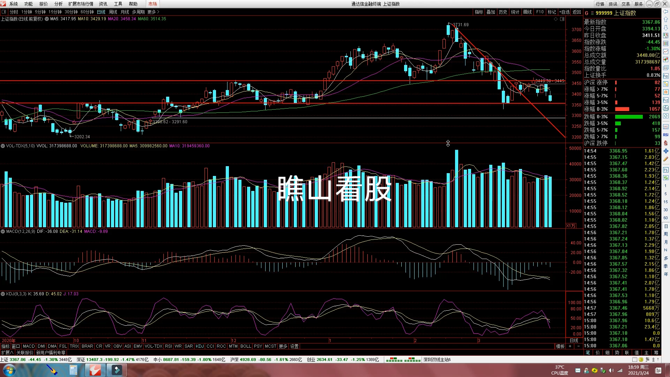Select the 60 minute icon in right sidebar
Image resolution: width=670 pixels, height=377 pixels.
pyautogui.click(x=665, y=218)
